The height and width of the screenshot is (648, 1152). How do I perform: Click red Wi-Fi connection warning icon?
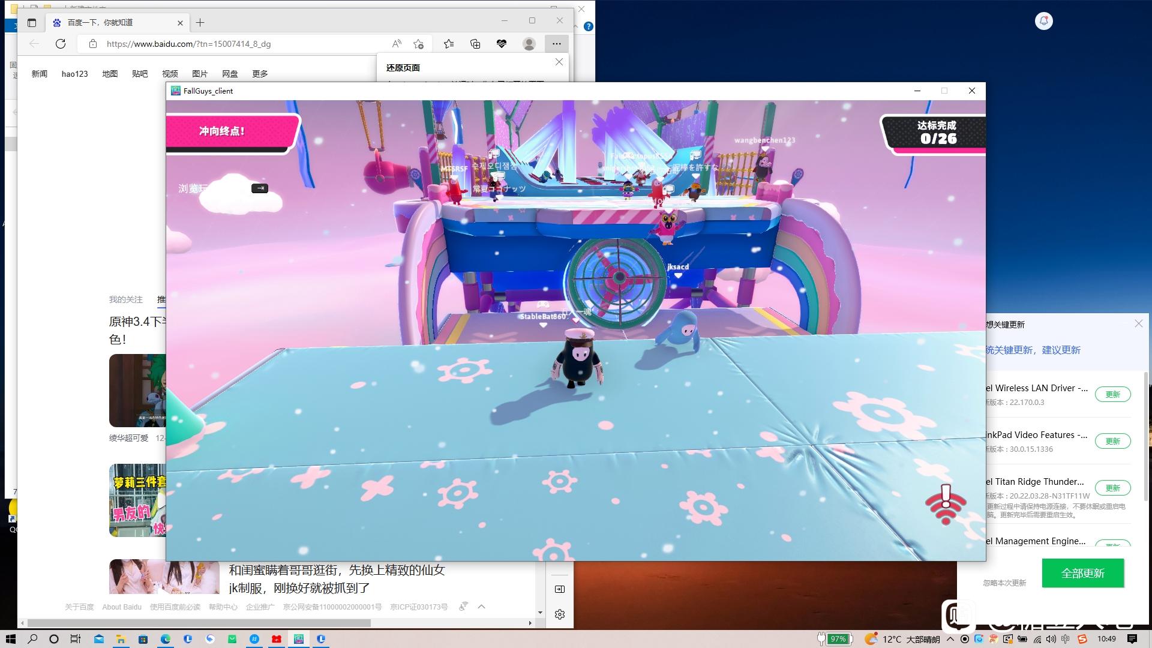[x=946, y=504]
